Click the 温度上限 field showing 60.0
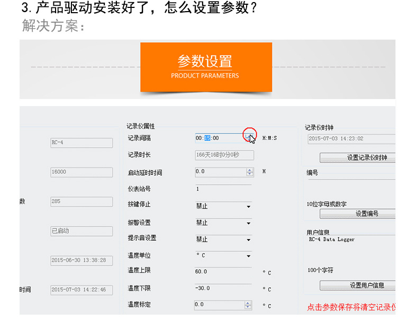 pos(223,271)
